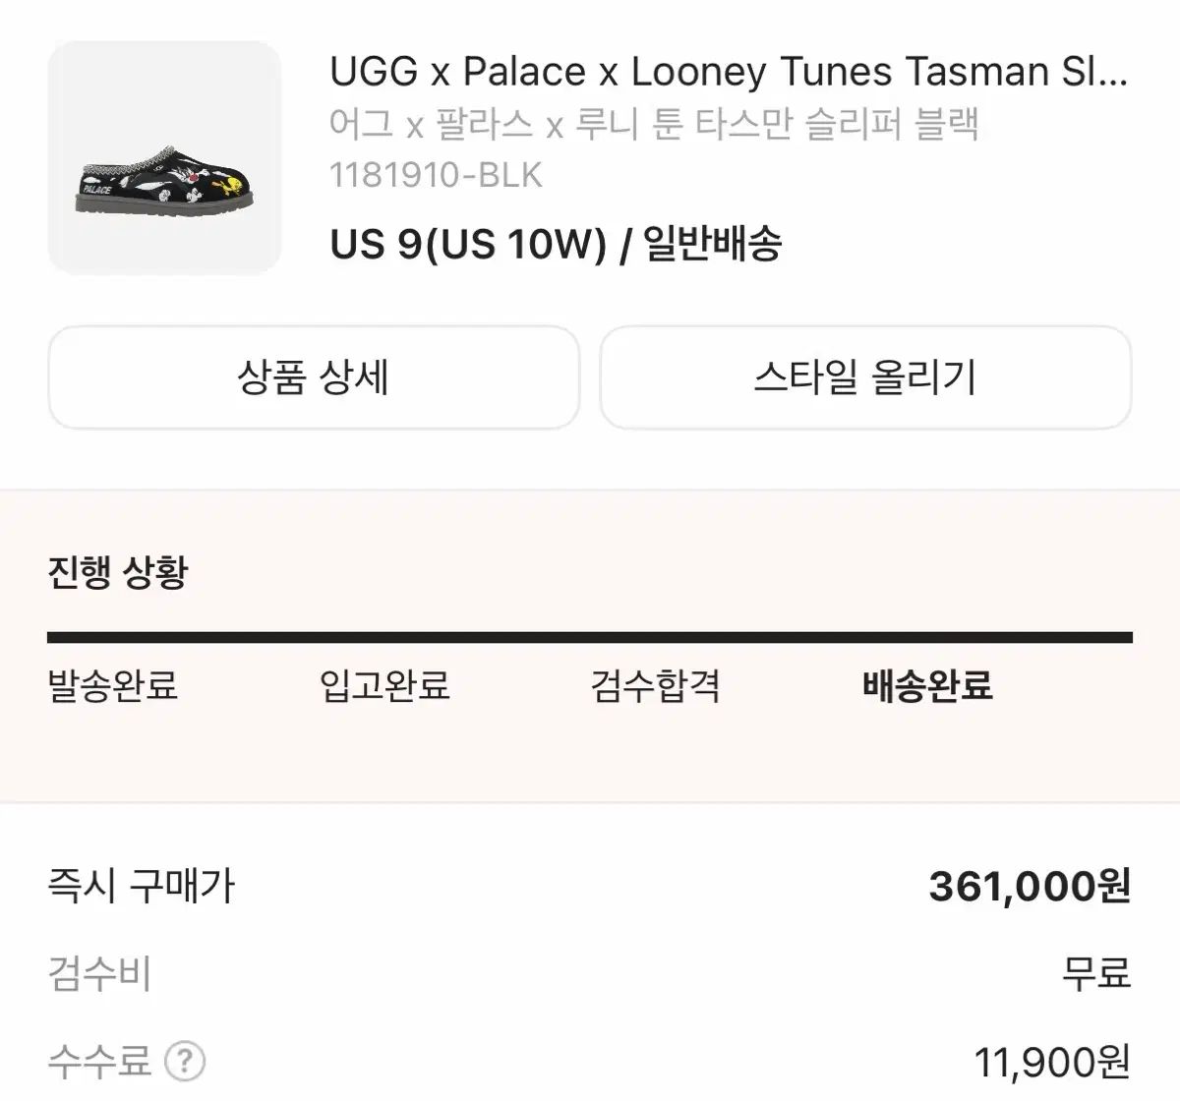Image resolution: width=1180 pixels, height=1101 pixels.
Task: Choose the 검수합격 progress step
Action: (656, 685)
